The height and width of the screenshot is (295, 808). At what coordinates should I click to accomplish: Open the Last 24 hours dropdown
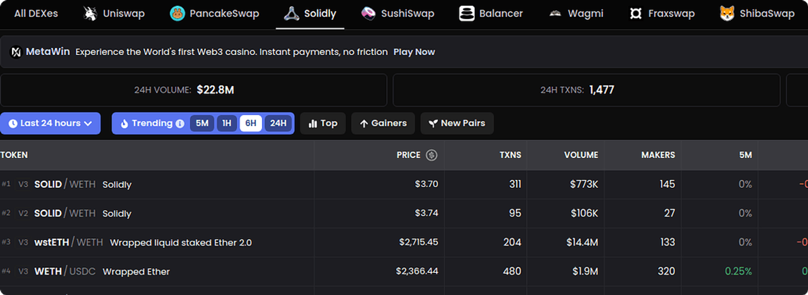pyautogui.click(x=50, y=123)
